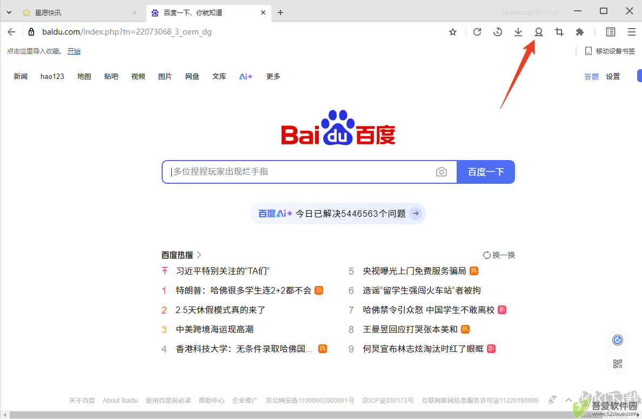Open hot search 何炅宣布林志炫淘汰时红了眼眶

423,349
